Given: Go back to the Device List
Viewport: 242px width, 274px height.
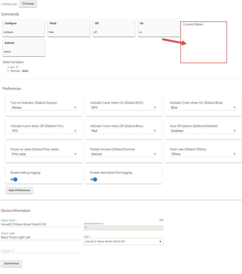Looking at the screenshot, I should [x=9, y=4].
